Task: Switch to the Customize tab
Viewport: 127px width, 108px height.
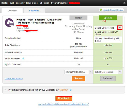Action: click(x=34, y=11)
